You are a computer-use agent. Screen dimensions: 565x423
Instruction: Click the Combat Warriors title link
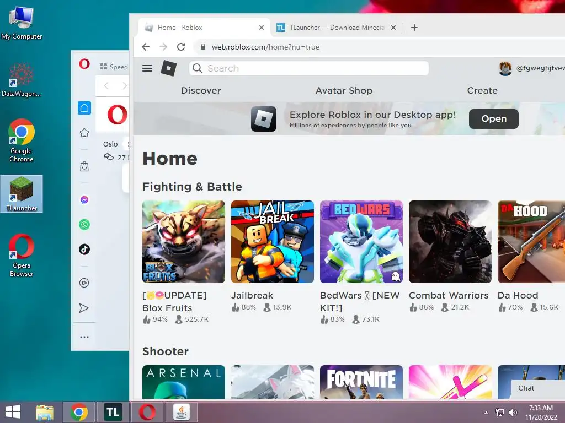[448, 295]
